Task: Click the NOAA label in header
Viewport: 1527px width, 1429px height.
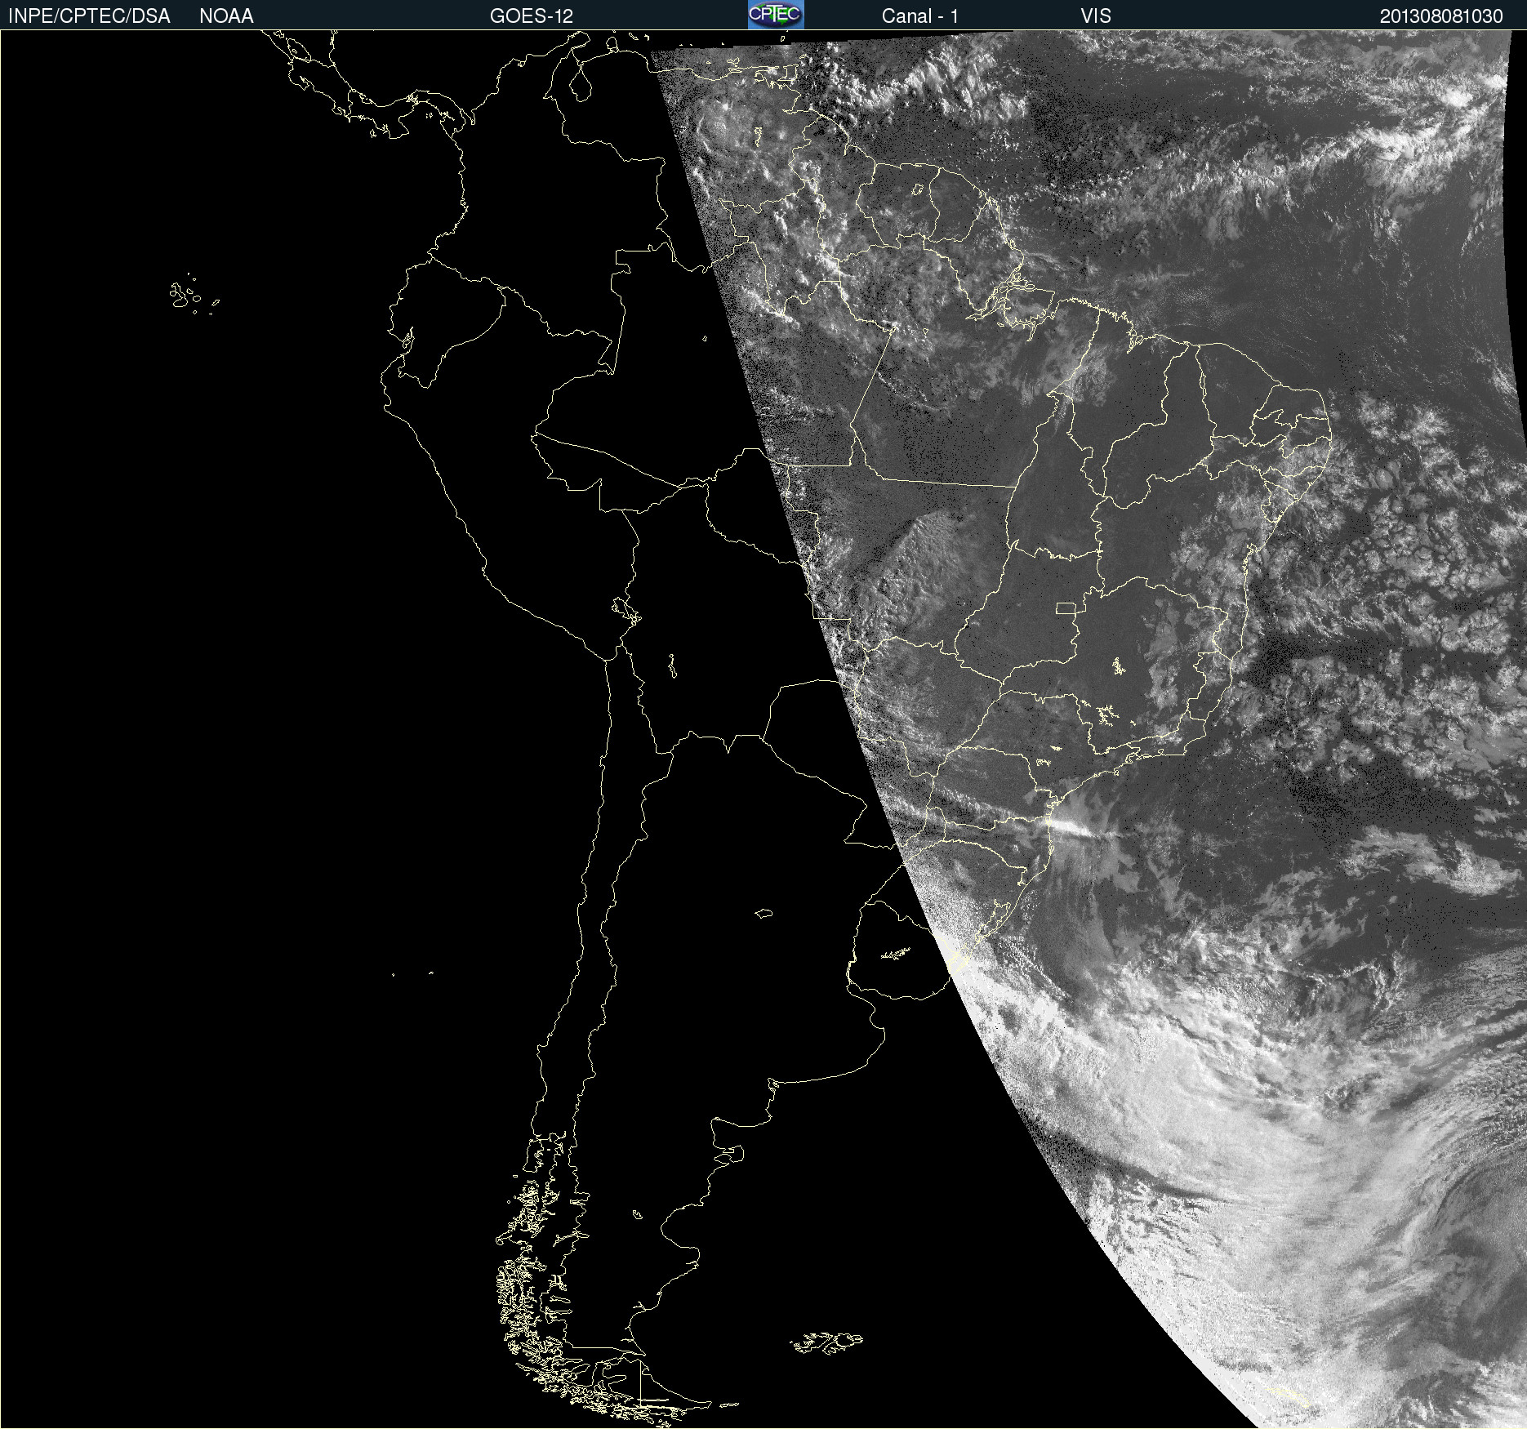Action: point(226,16)
